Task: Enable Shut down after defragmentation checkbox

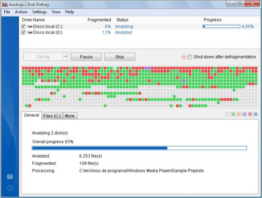Action: (190, 57)
